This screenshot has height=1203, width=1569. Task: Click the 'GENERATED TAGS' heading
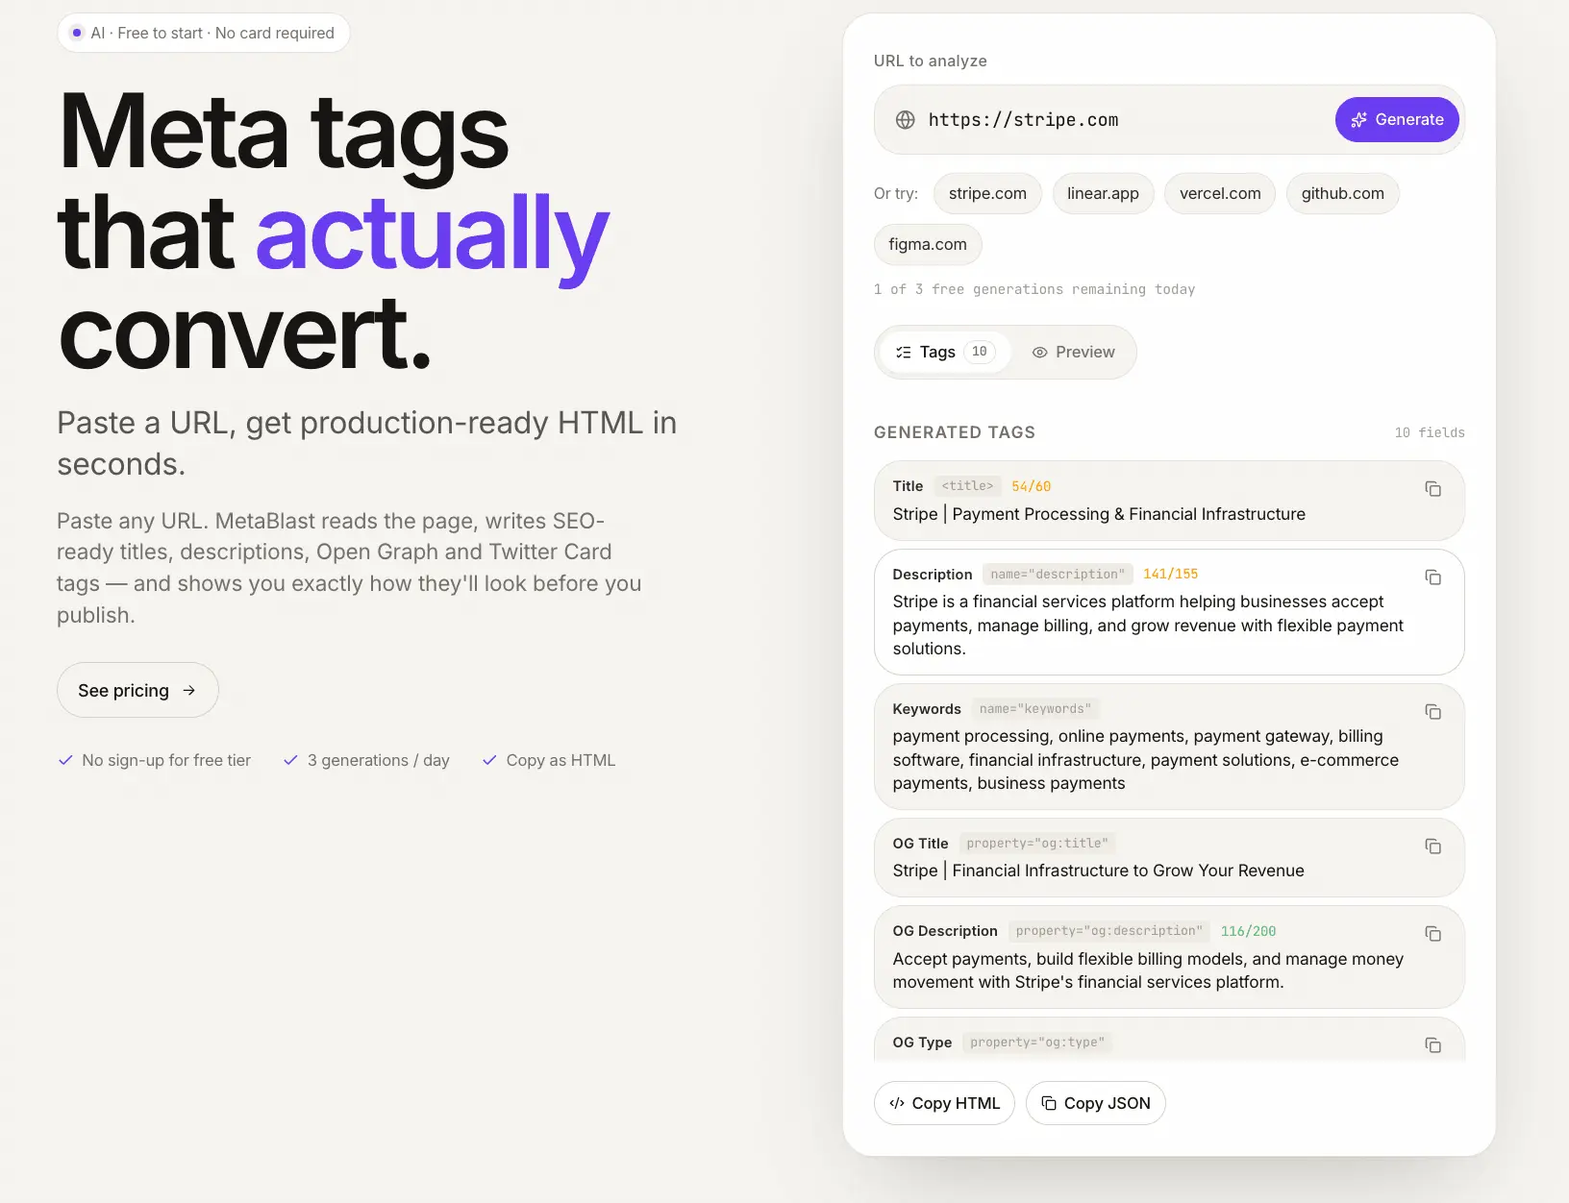[955, 432]
